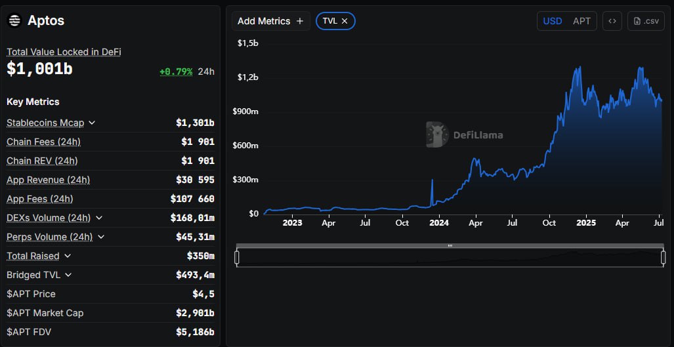Click the $APT FDV label
This screenshot has width=674, height=347.
(x=28, y=332)
